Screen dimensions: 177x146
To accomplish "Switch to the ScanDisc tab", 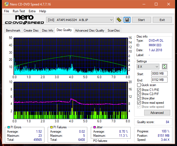I will [x=114, y=31].
